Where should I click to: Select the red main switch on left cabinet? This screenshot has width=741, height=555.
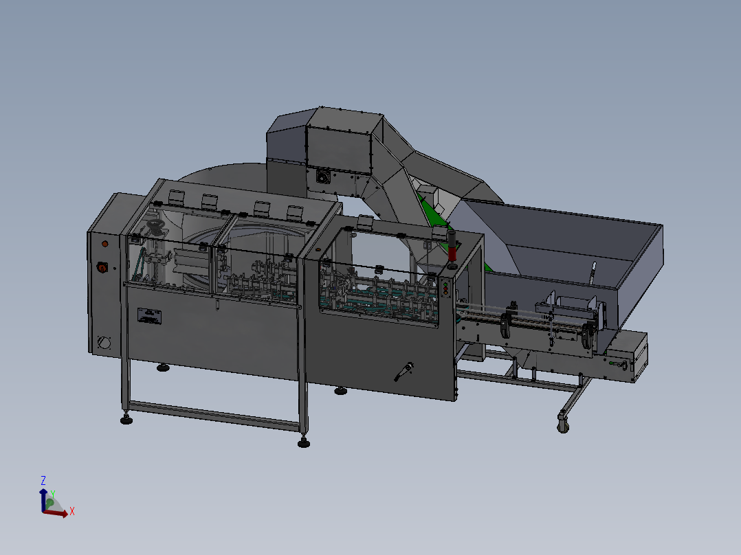[x=102, y=267]
